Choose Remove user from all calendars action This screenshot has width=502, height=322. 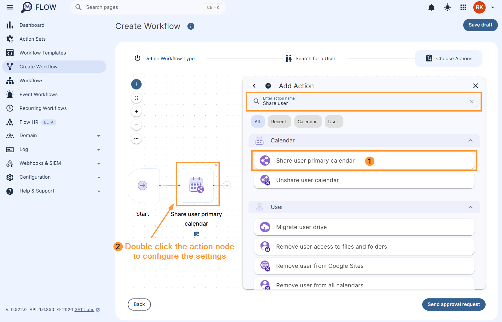point(364,284)
